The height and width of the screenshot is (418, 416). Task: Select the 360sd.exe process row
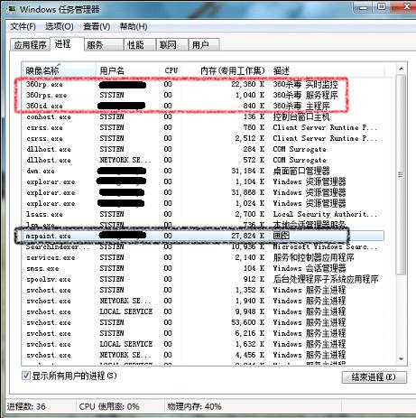pyautogui.click(x=203, y=106)
